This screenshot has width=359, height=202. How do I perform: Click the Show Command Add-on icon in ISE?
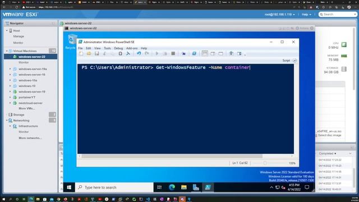coord(240,54)
